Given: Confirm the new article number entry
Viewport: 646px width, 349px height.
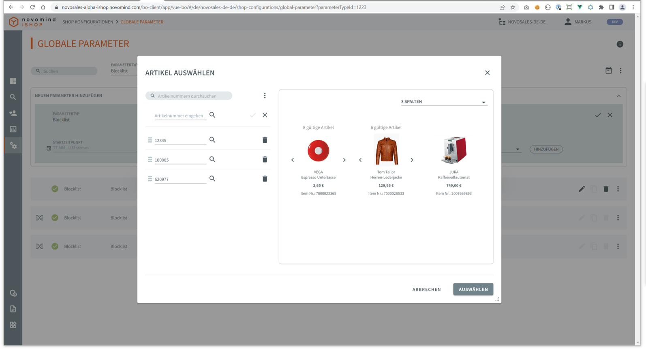Looking at the screenshot, I should [x=252, y=115].
